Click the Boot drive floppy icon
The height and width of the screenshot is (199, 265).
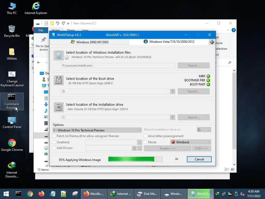(59, 80)
